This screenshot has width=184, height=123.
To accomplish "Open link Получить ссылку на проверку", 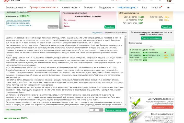I will (18, 20).
